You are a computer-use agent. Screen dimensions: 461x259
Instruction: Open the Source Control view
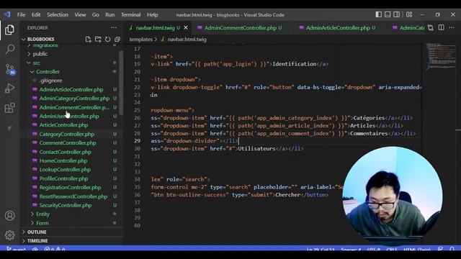tap(9, 69)
